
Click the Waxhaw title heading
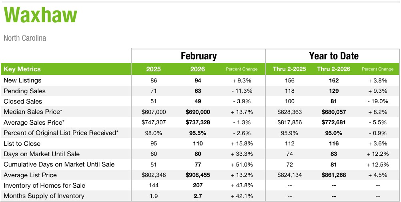(x=40, y=16)
